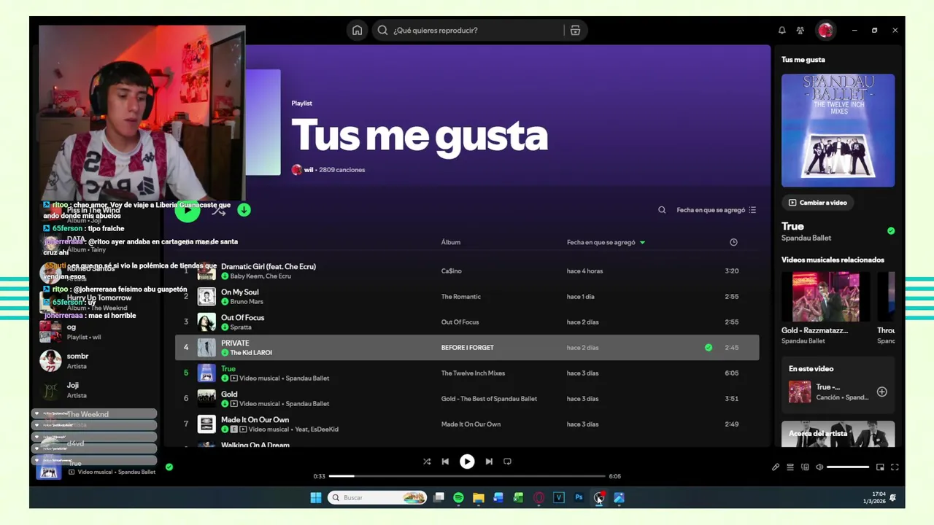Click the player bar play button
The image size is (934, 525).
[467, 462]
